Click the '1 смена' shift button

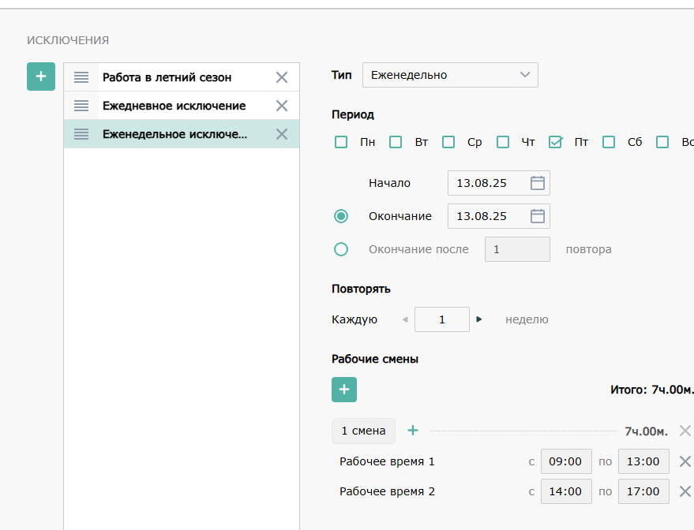[x=363, y=431]
